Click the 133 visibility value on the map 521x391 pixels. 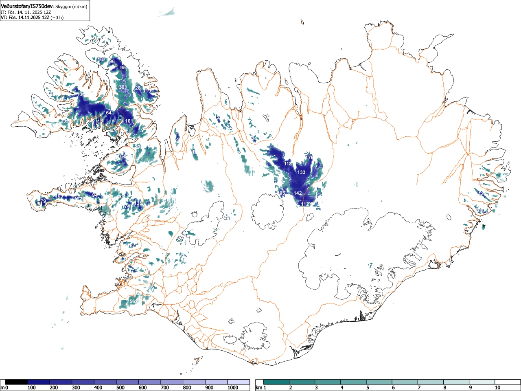(x=301, y=173)
